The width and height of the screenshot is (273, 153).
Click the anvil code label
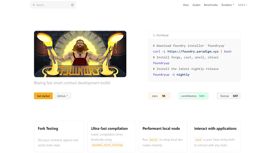[x=153, y=140]
